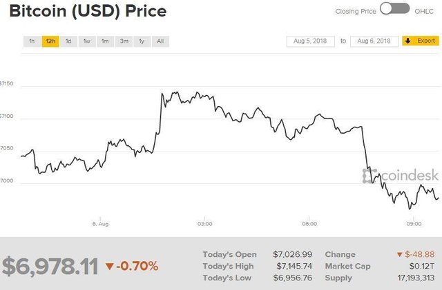Open the Aug 6, 2018 end date field

375,41
